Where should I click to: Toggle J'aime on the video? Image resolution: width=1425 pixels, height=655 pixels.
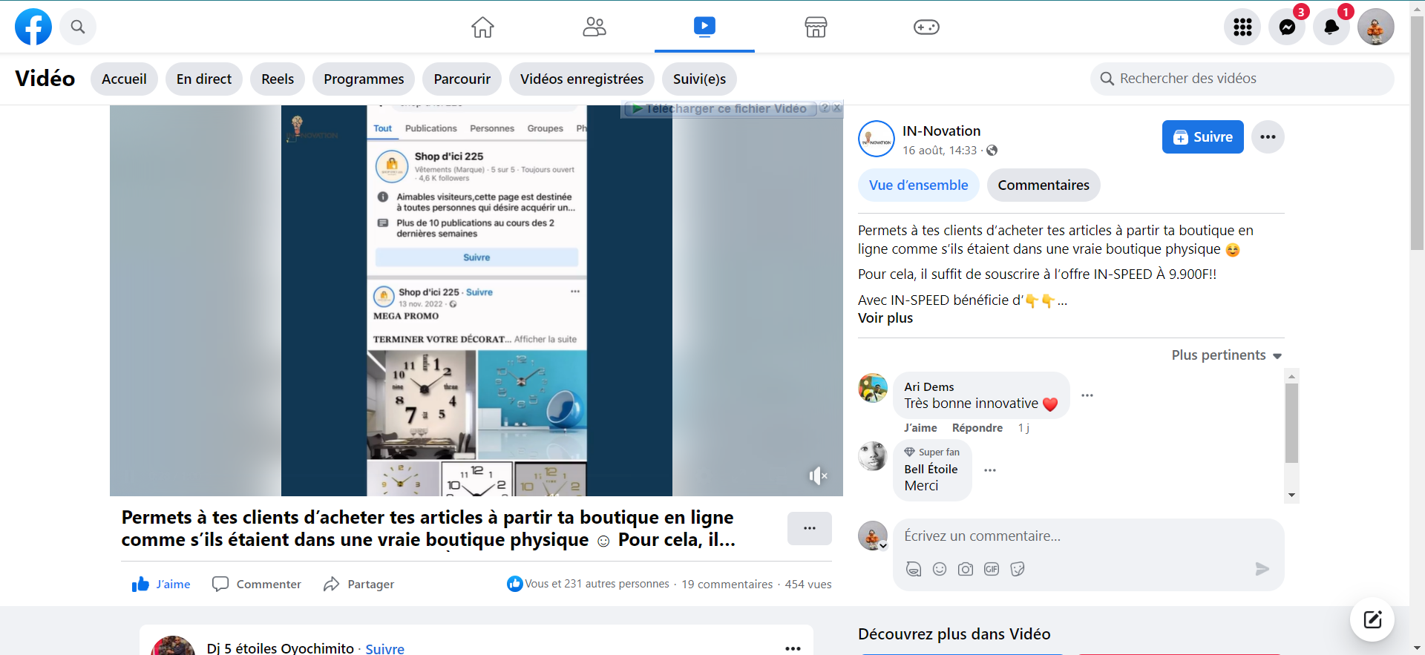(x=161, y=585)
